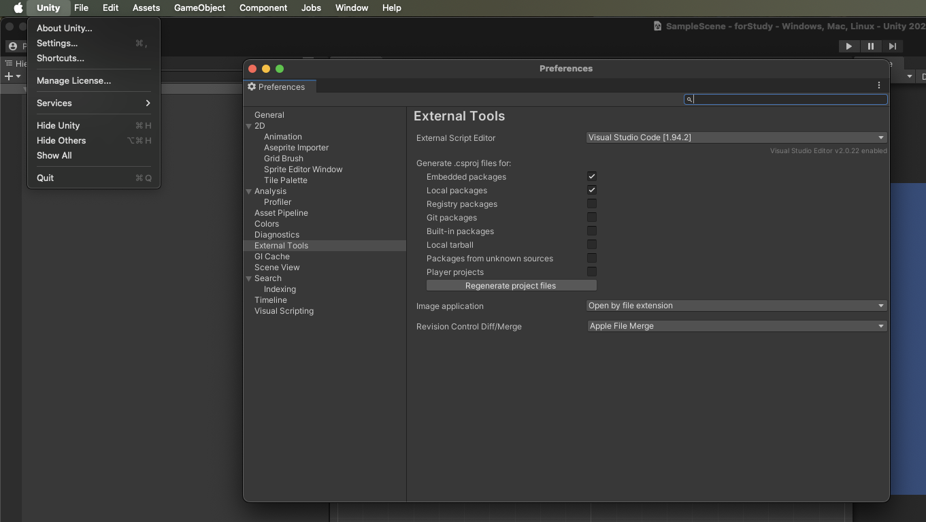Select Settings... menu item
The image size is (926, 522).
94,44
